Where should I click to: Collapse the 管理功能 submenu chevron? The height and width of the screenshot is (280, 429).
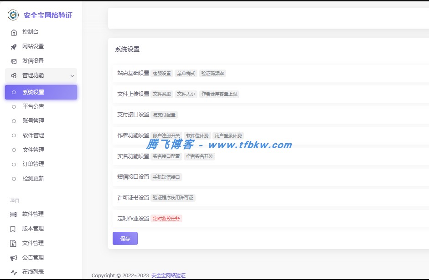click(x=72, y=75)
